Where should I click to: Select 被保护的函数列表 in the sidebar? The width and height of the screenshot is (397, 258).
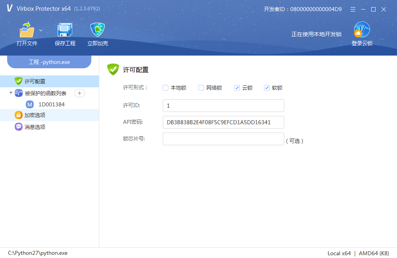(46, 93)
